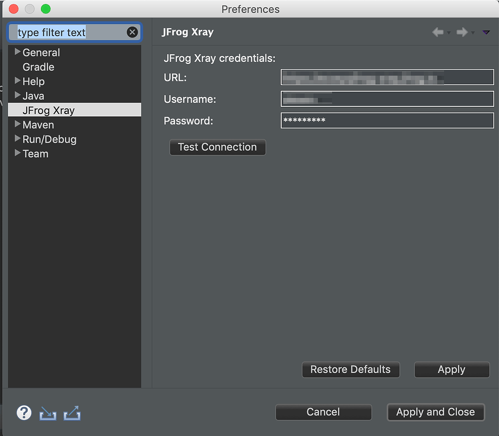
Task: Expand the Maven preferences category
Action: pyautogui.click(x=18, y=124)
